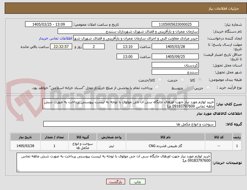The width and height of the screenshot is (247, 190).
Task: Click the گروه کالا goods group field
Action: [x=129, y=124]
